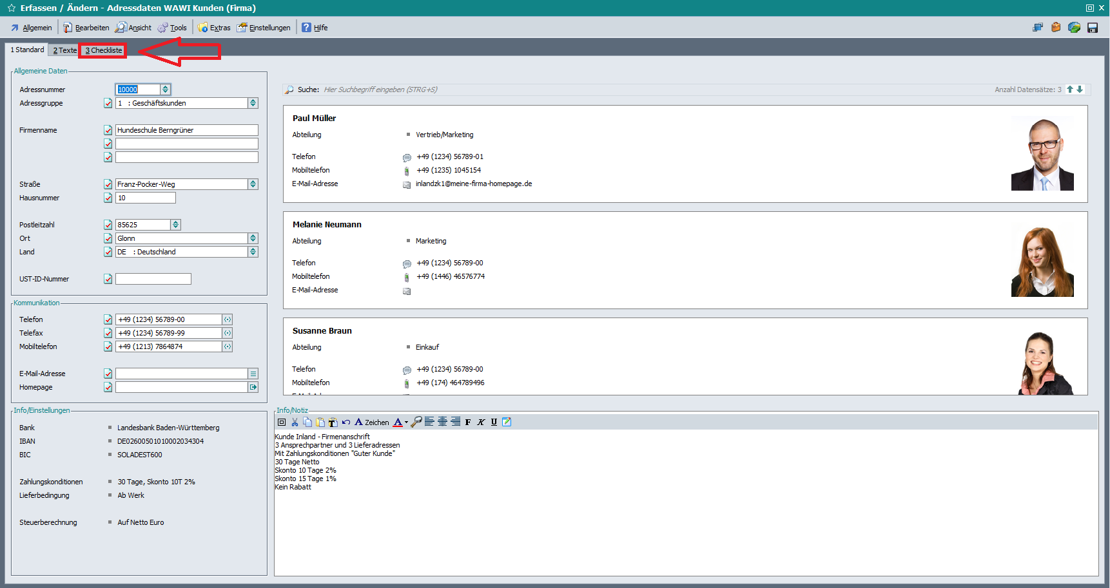Jump to next record with down arrow
Image resolution: width=1110 pixels, height=588 pixels.
(x=1080, y=90)
